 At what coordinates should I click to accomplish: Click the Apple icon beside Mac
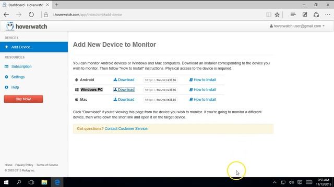[x=77, y=99]
